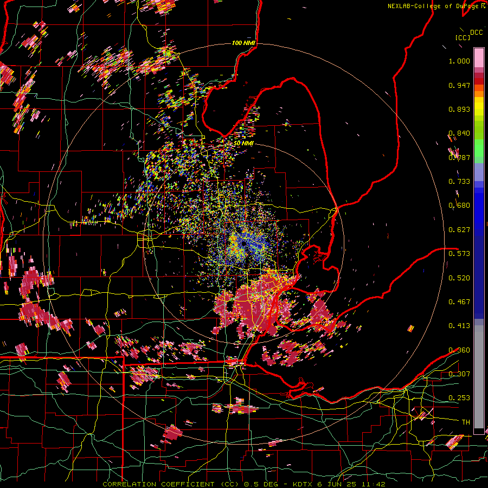Click the 0.573 scale value

click(x=459, y=254)
